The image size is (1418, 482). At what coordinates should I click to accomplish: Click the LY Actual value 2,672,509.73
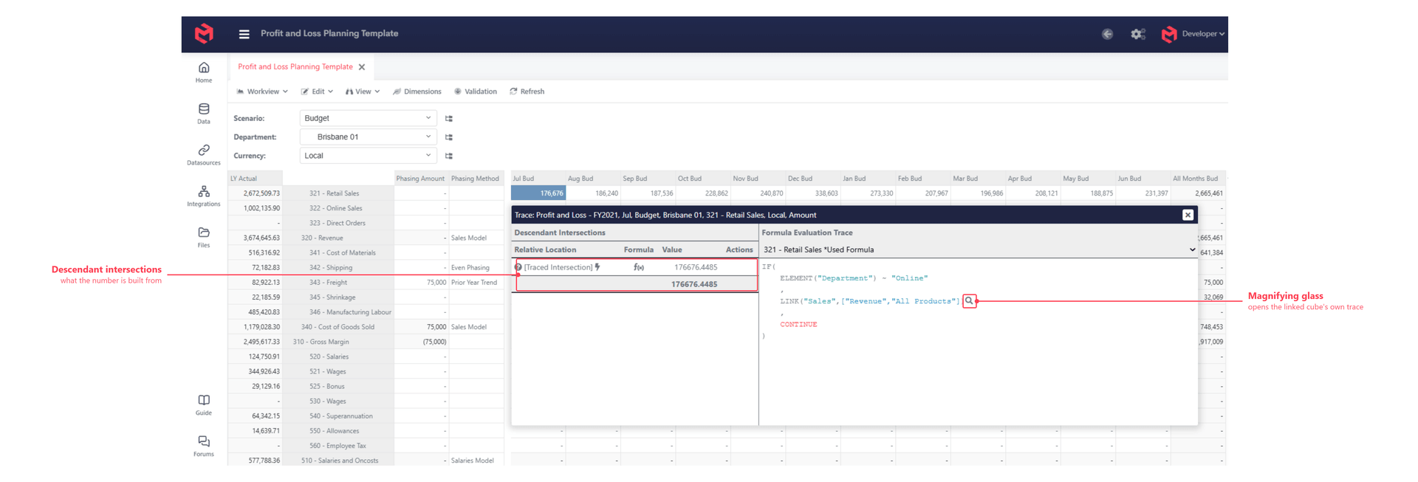(x=255, y=193)
